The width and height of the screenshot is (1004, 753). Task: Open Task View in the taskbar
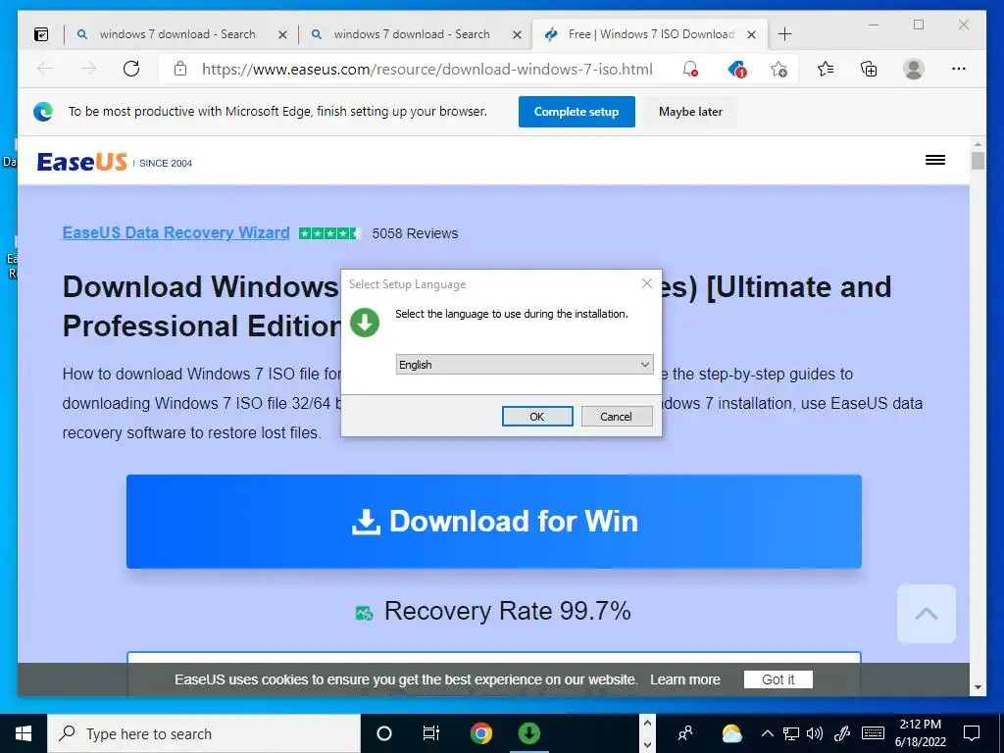coord(431,733)
